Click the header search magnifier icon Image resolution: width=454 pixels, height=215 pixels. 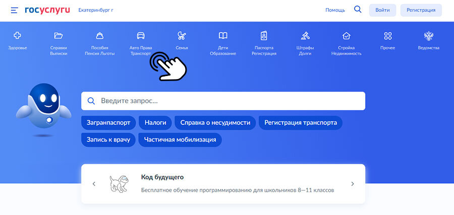pos(358,10)
